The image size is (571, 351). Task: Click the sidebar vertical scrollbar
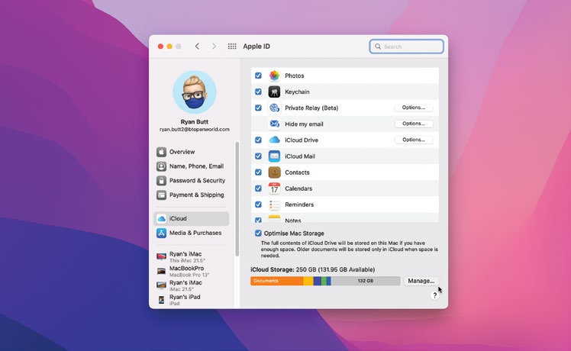(237, 199)
